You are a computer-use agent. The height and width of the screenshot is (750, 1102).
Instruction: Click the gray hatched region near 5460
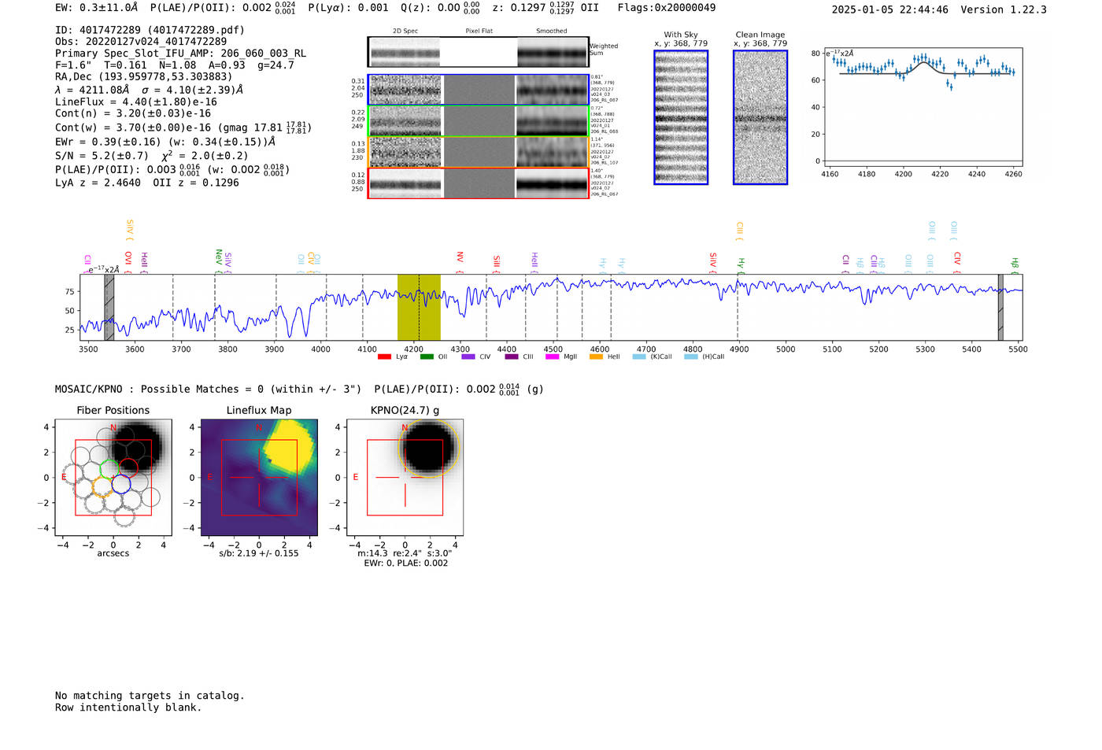(x=1000, y=308)
